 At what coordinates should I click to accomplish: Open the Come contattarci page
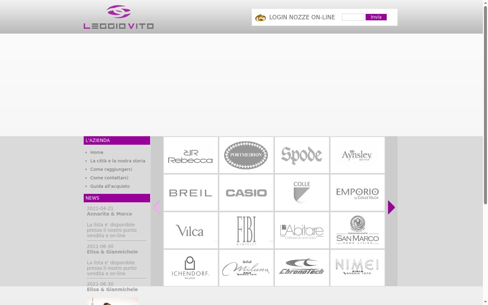(109, 178)
